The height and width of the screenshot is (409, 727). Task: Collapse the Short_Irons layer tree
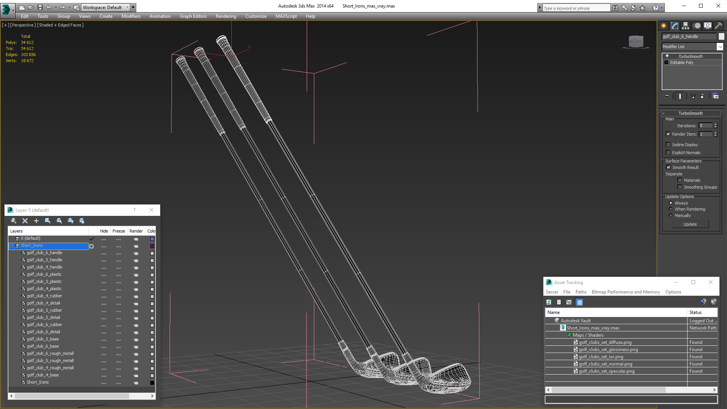[x=11, y=246]
